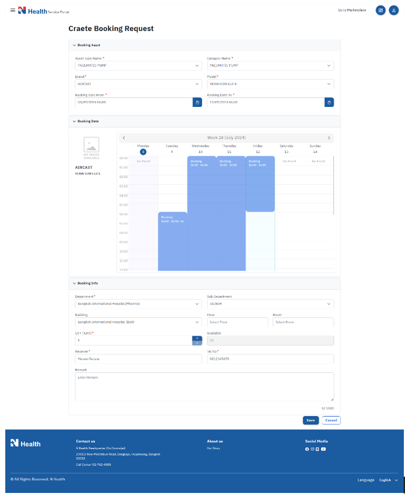Click the Remark text area
Screen dimensions: 407x494
[x=204, y=387]
